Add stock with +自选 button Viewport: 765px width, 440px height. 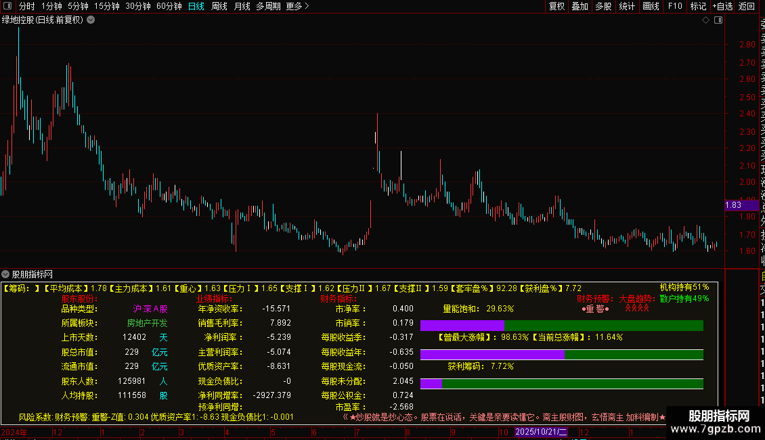pyautogui.click(x=722, y=6)
